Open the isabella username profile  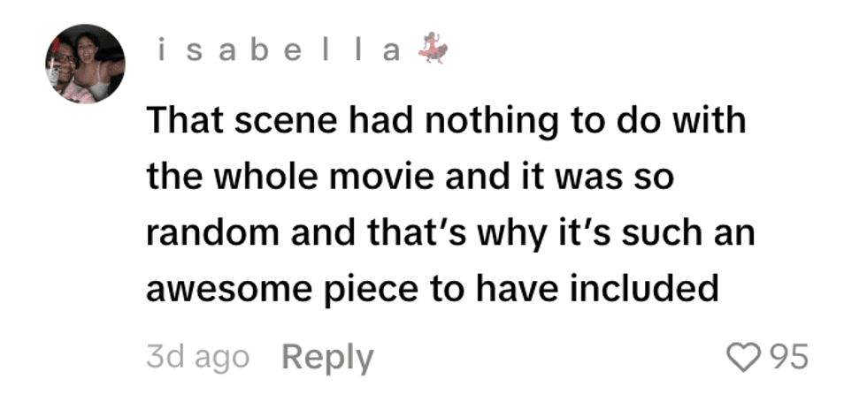pyautogui.click(x=278, y=52)
